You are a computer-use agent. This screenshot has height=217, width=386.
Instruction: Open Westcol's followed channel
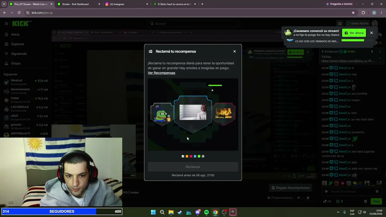click(26, 82)
